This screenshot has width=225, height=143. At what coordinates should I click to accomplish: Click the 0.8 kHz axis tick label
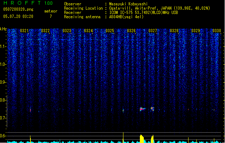point(3,100)
